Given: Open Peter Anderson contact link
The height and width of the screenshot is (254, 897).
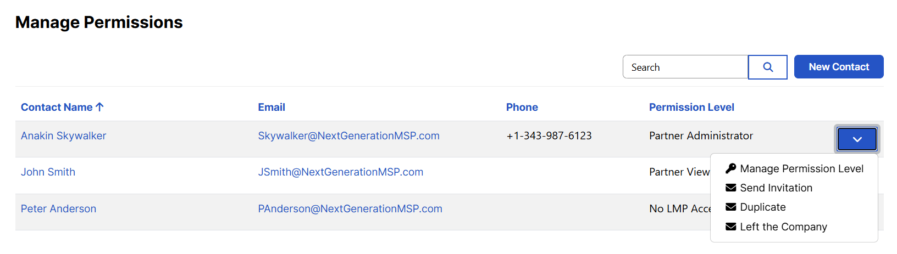Looking at the screenshot, I should point(58,208).
